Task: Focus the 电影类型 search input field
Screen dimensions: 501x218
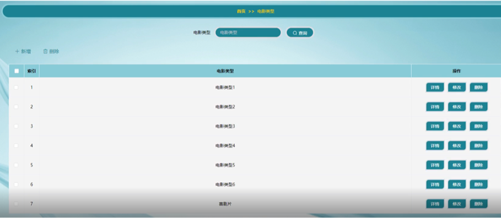Action: pyautogui.click(x=248, y=32)
